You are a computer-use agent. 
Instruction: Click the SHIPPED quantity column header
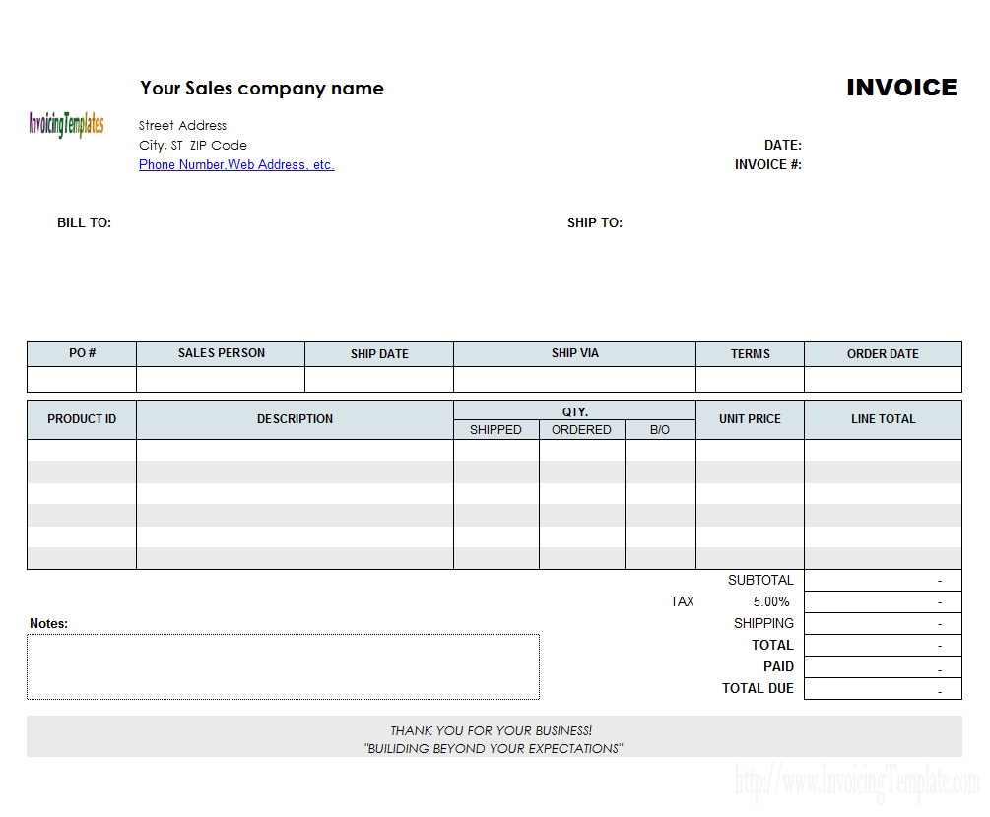click(495, 429)
